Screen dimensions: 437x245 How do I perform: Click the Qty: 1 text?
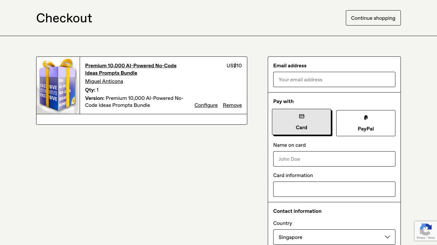(92, 90)
